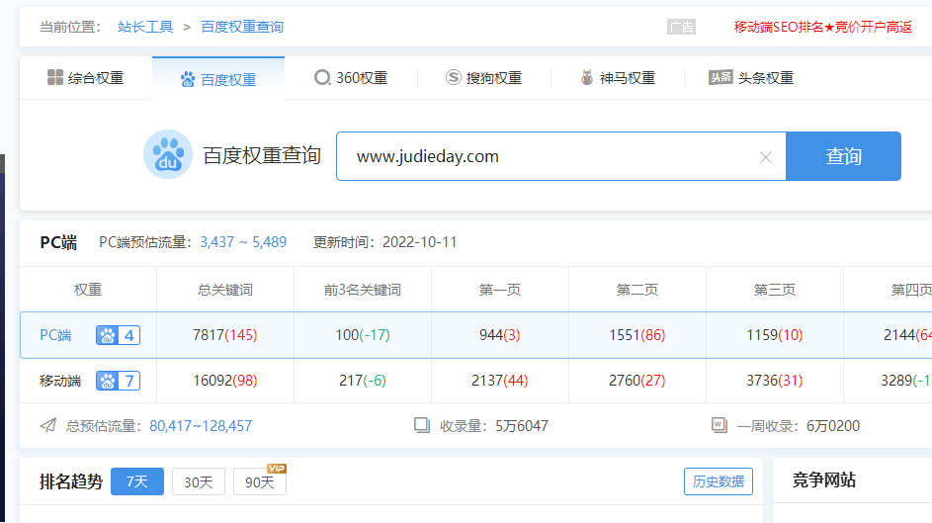
Task: Switch trend range to 30天
Action: click(199, 481)
